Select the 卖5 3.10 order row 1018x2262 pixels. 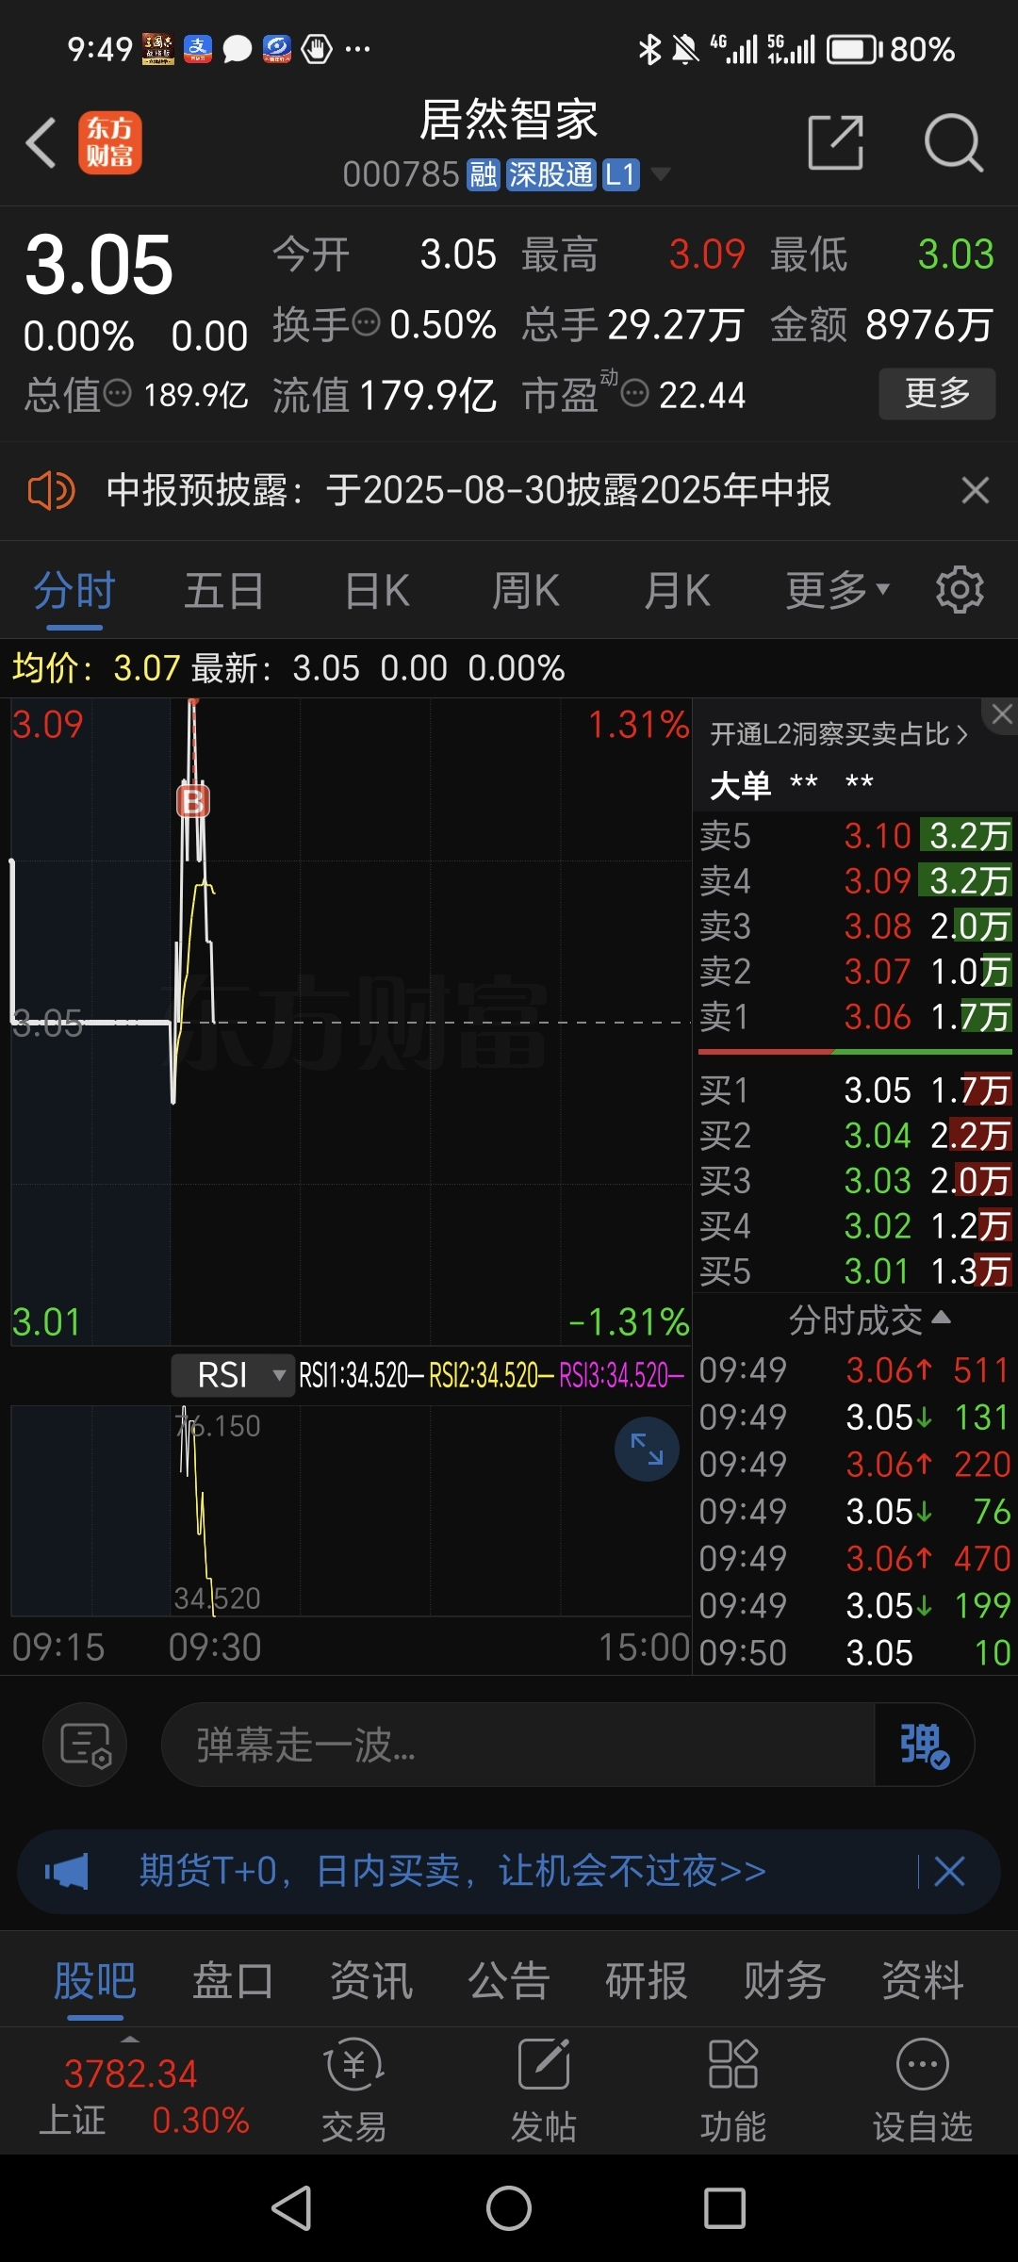tap(855, 836)
